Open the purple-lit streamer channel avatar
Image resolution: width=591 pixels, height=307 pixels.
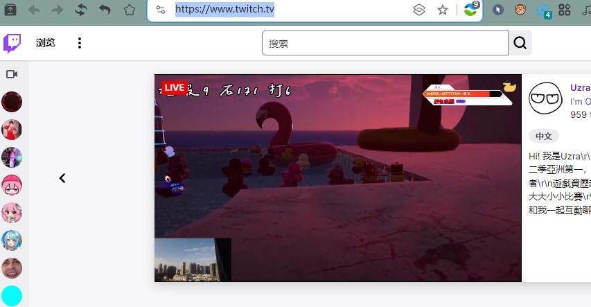[12, 157]
